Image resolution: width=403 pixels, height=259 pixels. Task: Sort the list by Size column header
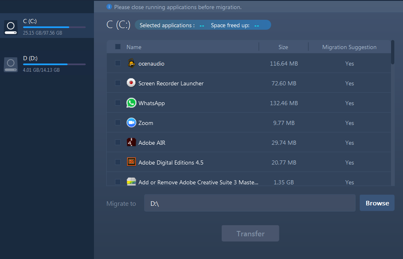(283, 47)
